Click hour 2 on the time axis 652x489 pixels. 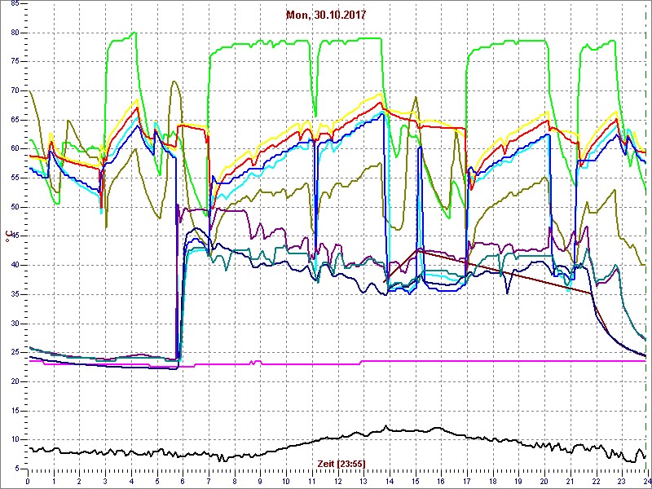point(79,480)
